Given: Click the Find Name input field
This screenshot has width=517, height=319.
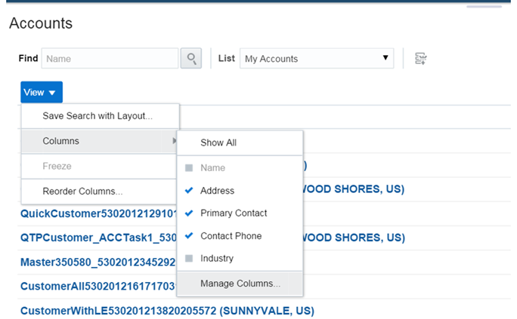Looking at the screenshot, I should point(110,58).
